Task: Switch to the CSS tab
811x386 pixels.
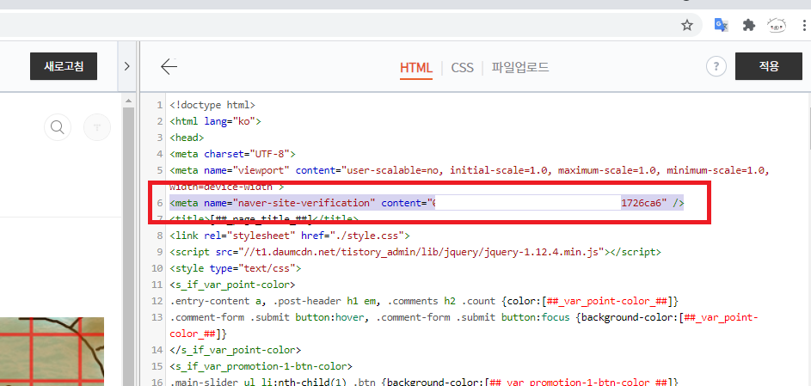Action: pos(462,68)
